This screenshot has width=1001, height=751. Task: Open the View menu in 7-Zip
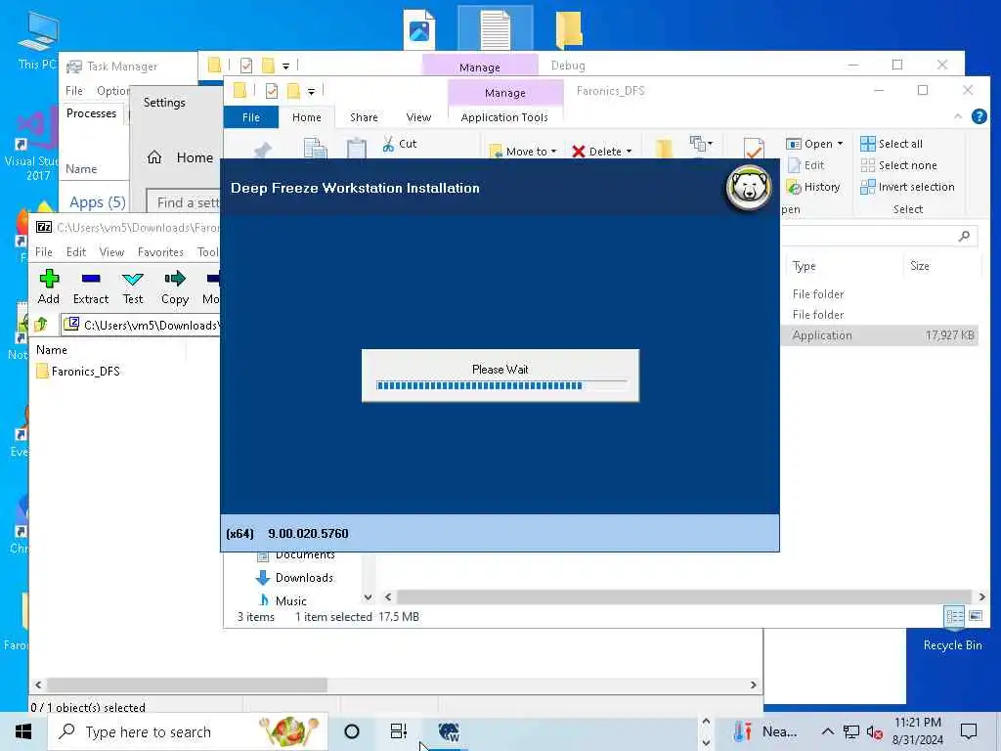tap(111, 252)
